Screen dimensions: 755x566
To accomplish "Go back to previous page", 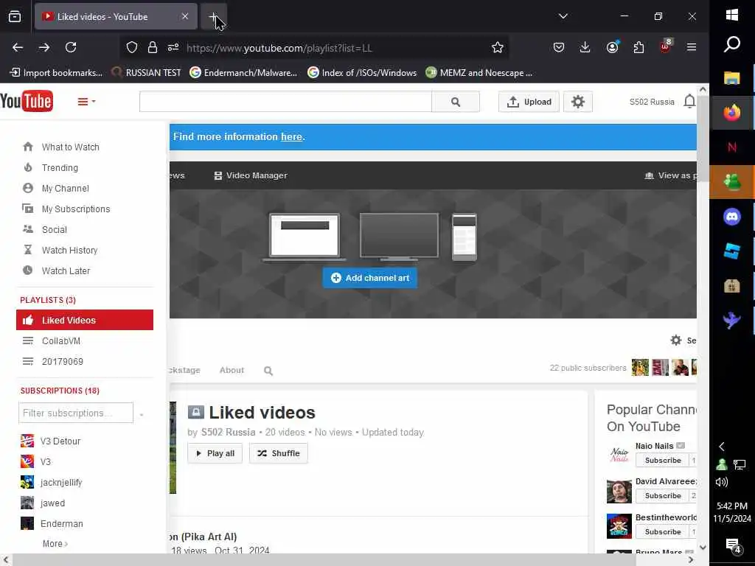I will tap(18, 47).
